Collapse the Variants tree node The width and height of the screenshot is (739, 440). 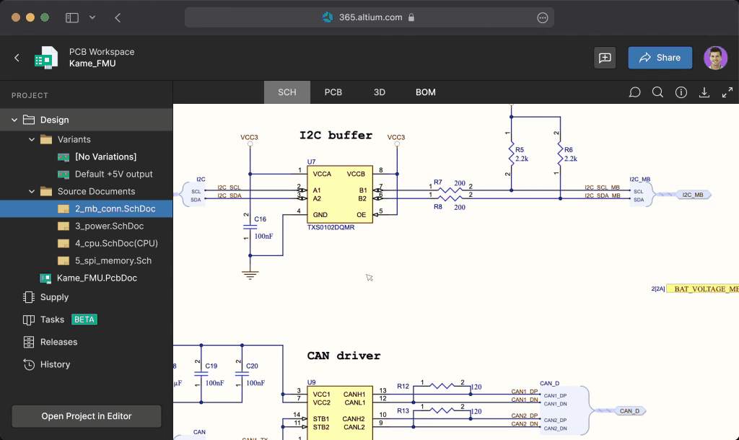[x=31, y=138]
